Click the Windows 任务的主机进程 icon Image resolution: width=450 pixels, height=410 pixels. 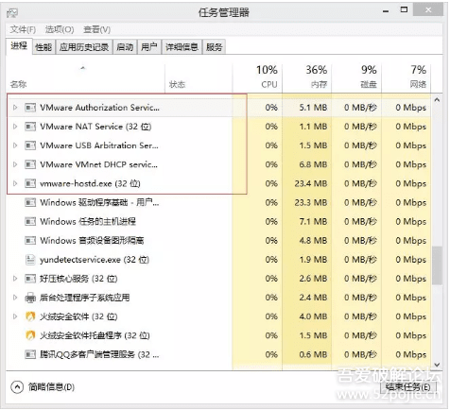tap(30, 222)
